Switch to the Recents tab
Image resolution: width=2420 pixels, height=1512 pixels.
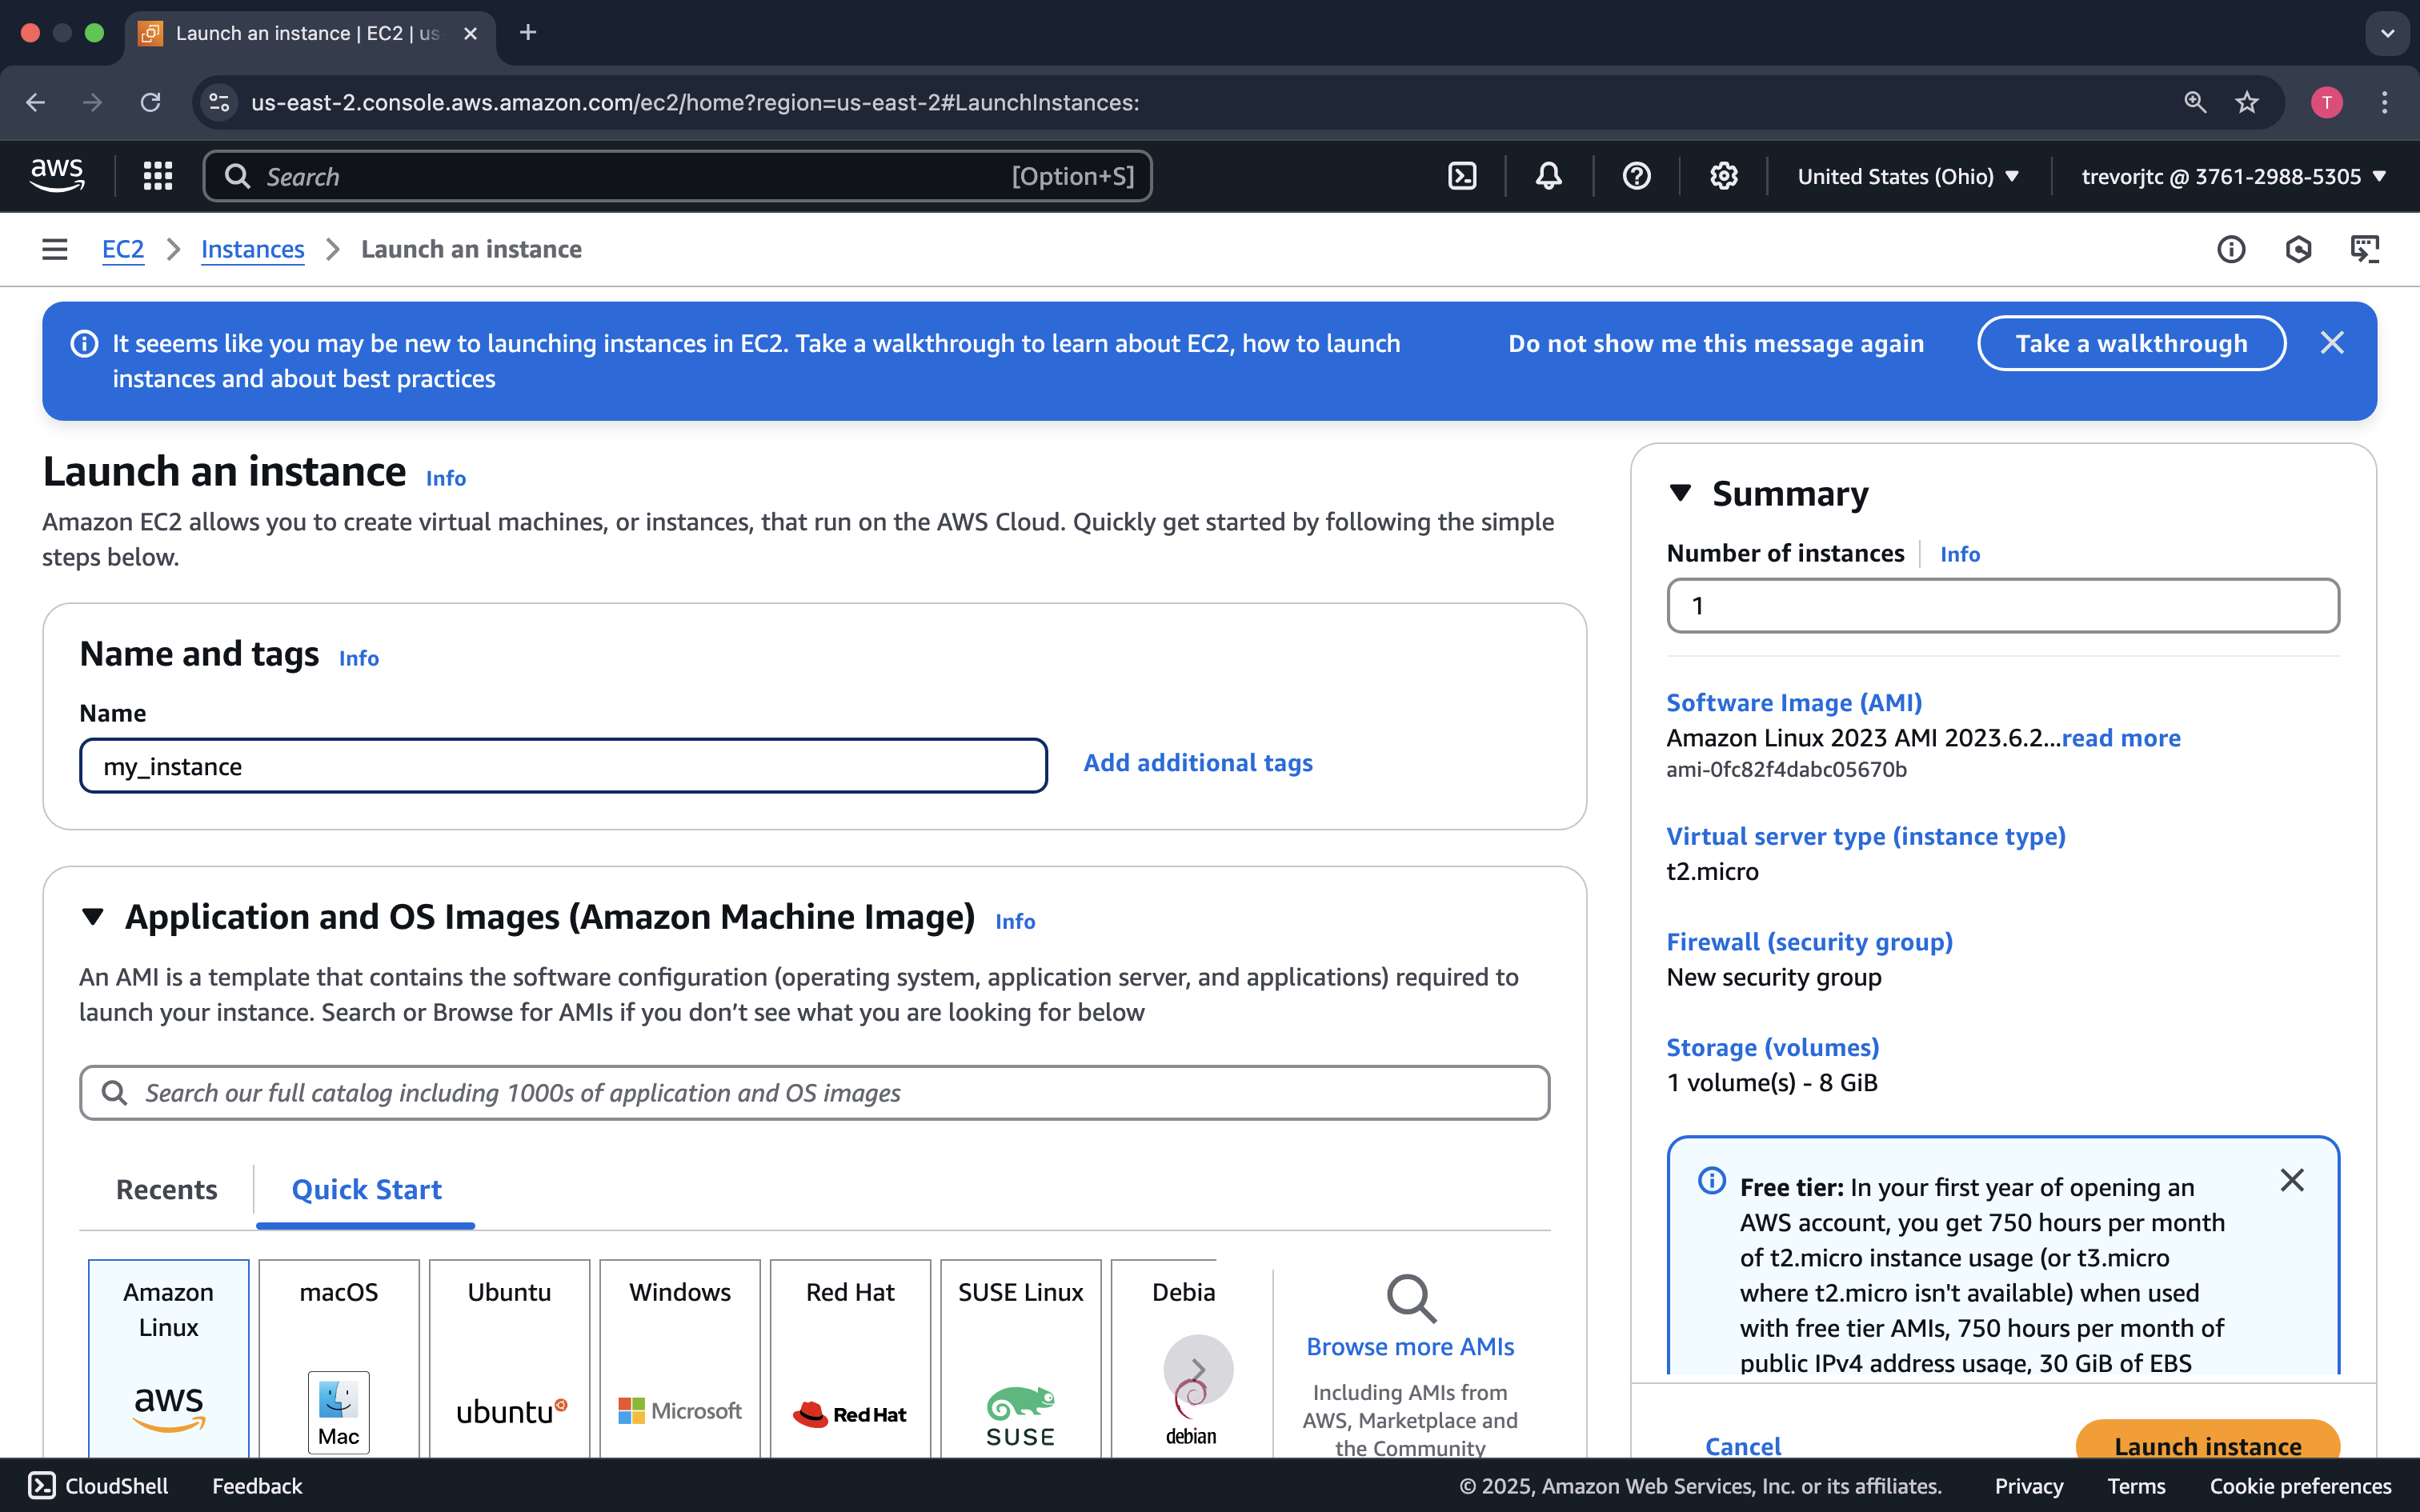tap(166, 1189)
